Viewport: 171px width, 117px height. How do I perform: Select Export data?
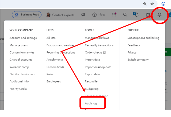(92, 74)
